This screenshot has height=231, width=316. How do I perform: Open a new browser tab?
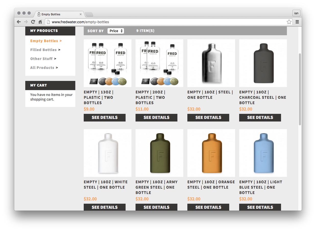click(x=89, y=14)
